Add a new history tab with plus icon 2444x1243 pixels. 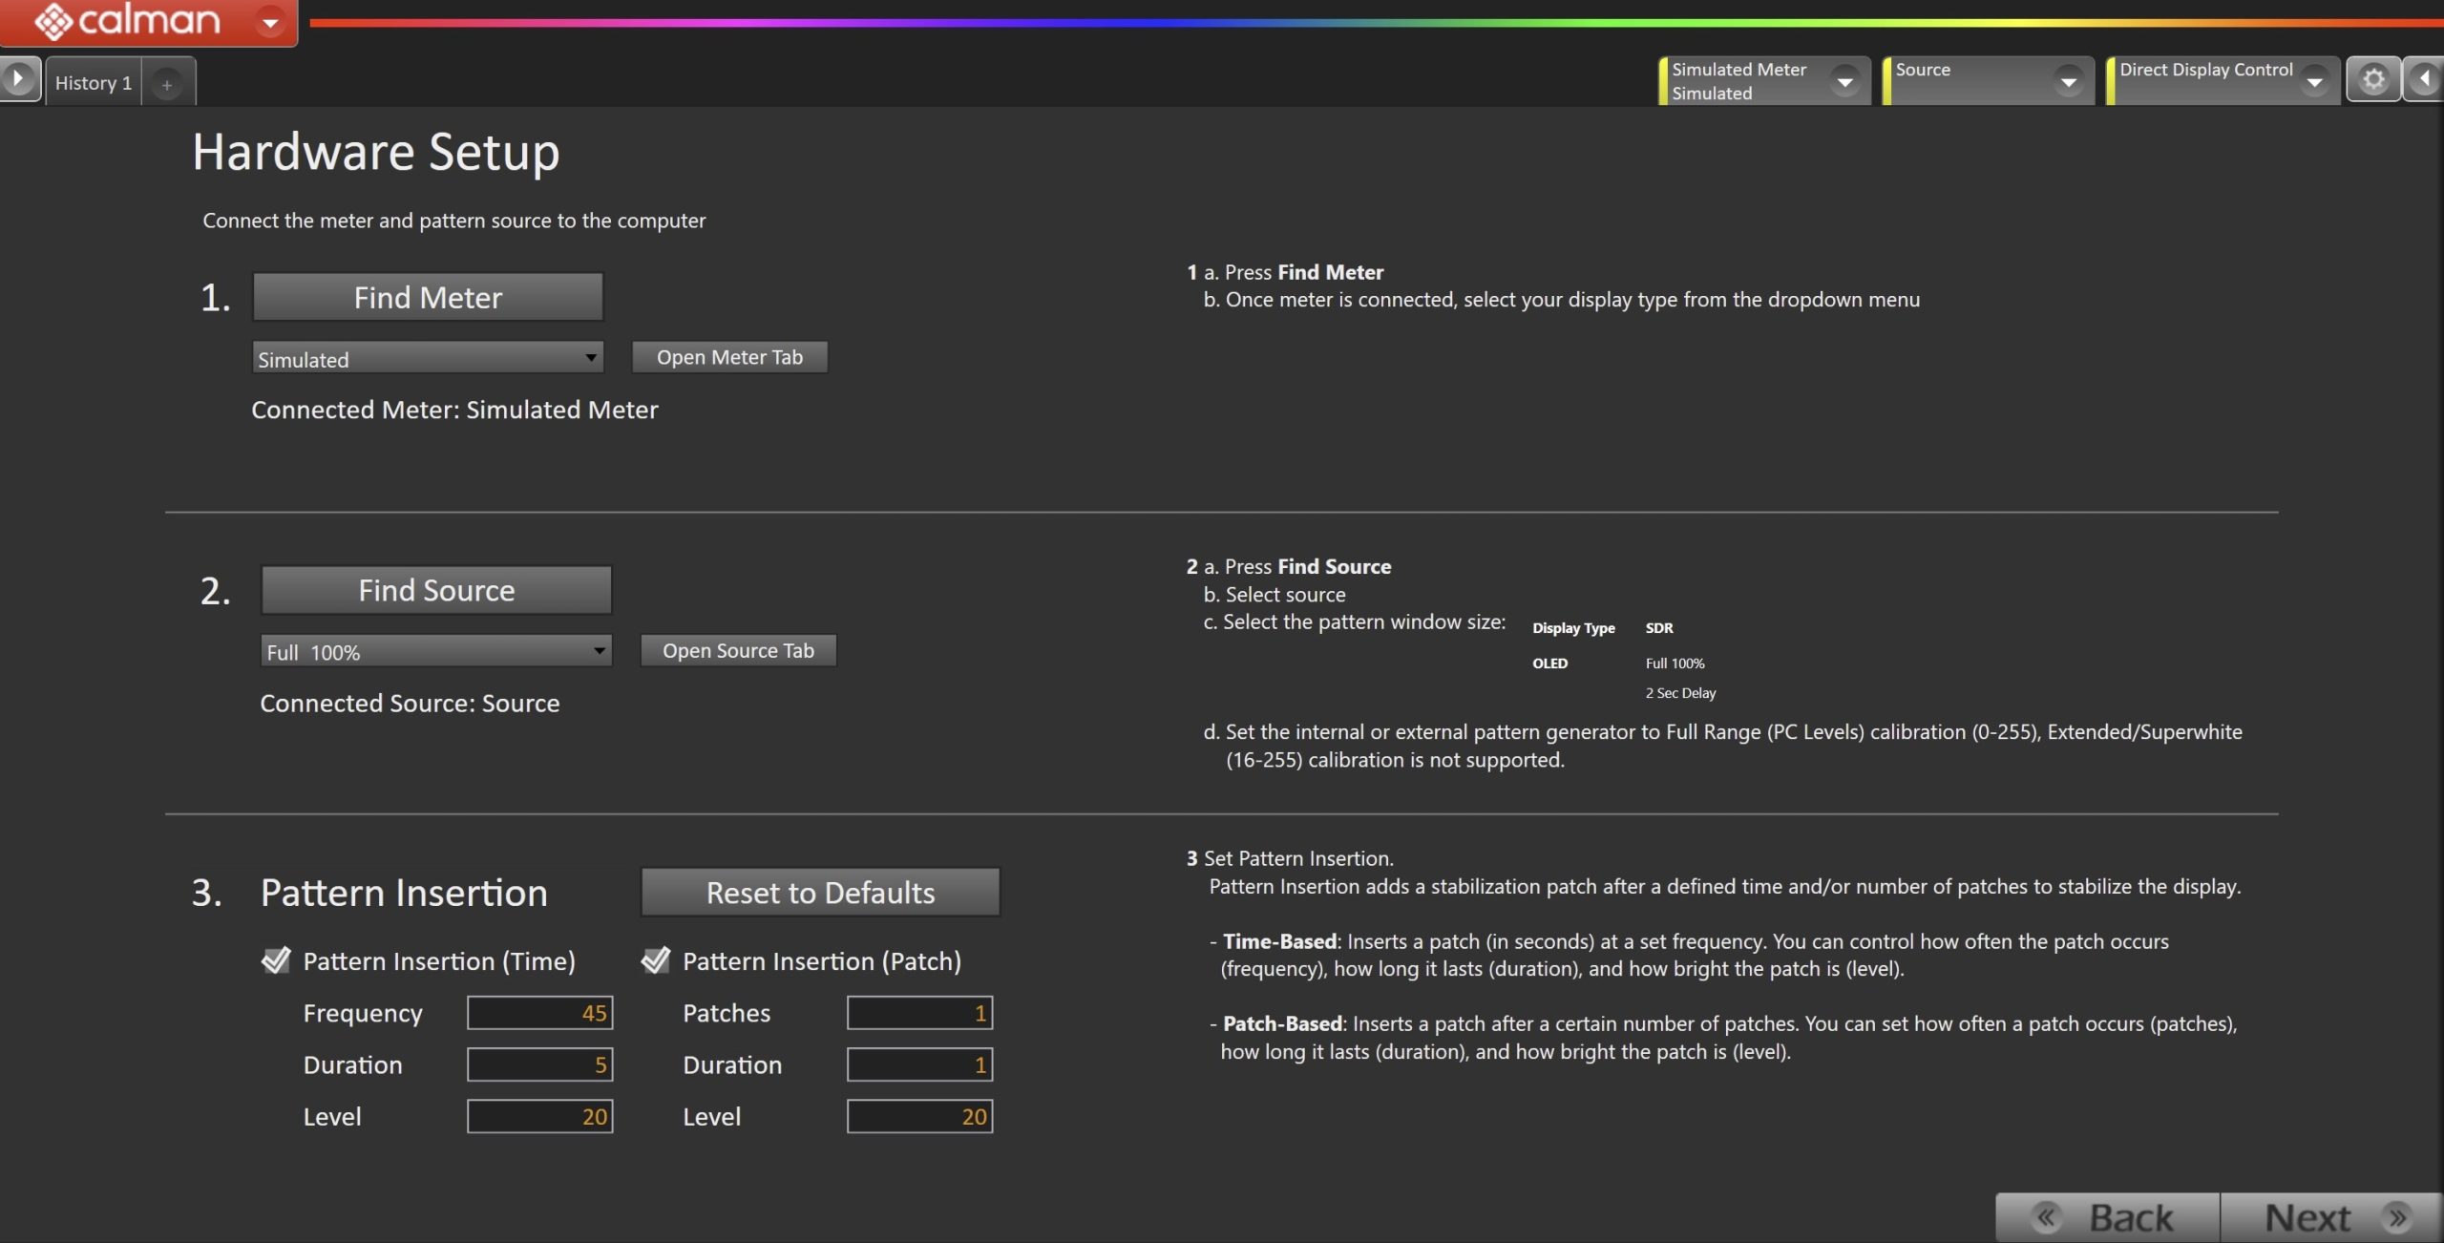[x=167, y=84]
